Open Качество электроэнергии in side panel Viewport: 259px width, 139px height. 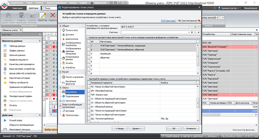(22, 64)
